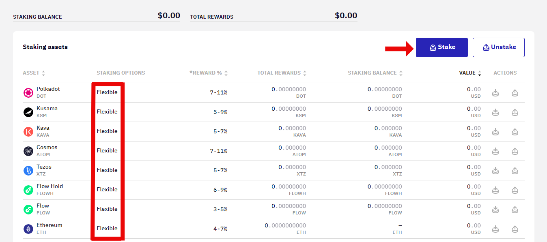Click the stake icon in the Polkadot row
The height and width of the screenshot is (242, 547).
click(495, 93)
